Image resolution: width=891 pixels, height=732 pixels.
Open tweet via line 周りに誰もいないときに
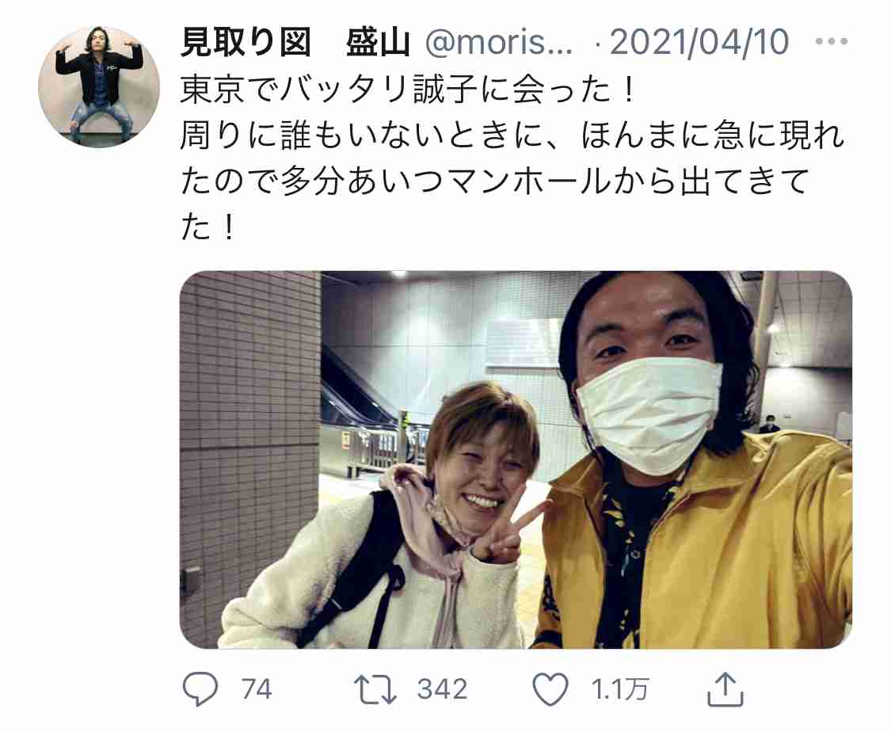[512, 136]
